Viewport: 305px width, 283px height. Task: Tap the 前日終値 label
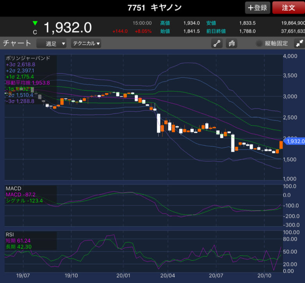pyautogui.click(x=216, y=31)
